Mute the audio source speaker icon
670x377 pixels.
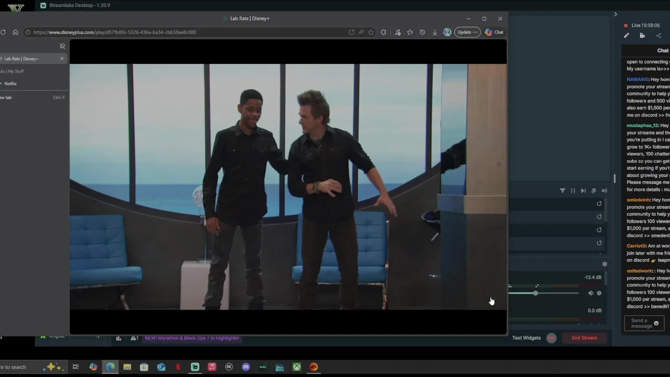point(591,293)
